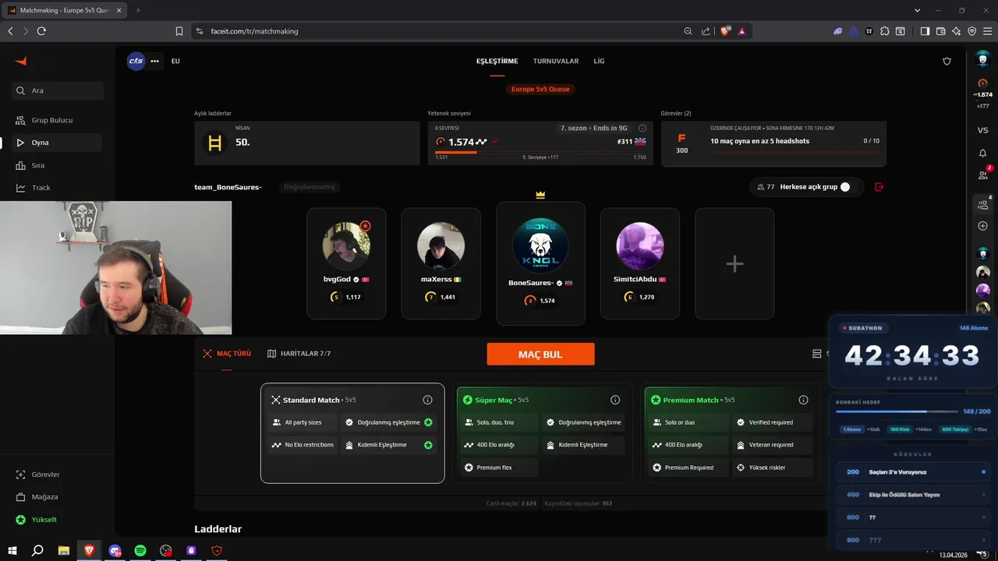This screenshot has height=561, width=998.
Task: Open SimitciAbdu player card
Action: click(x=640, y=263)
